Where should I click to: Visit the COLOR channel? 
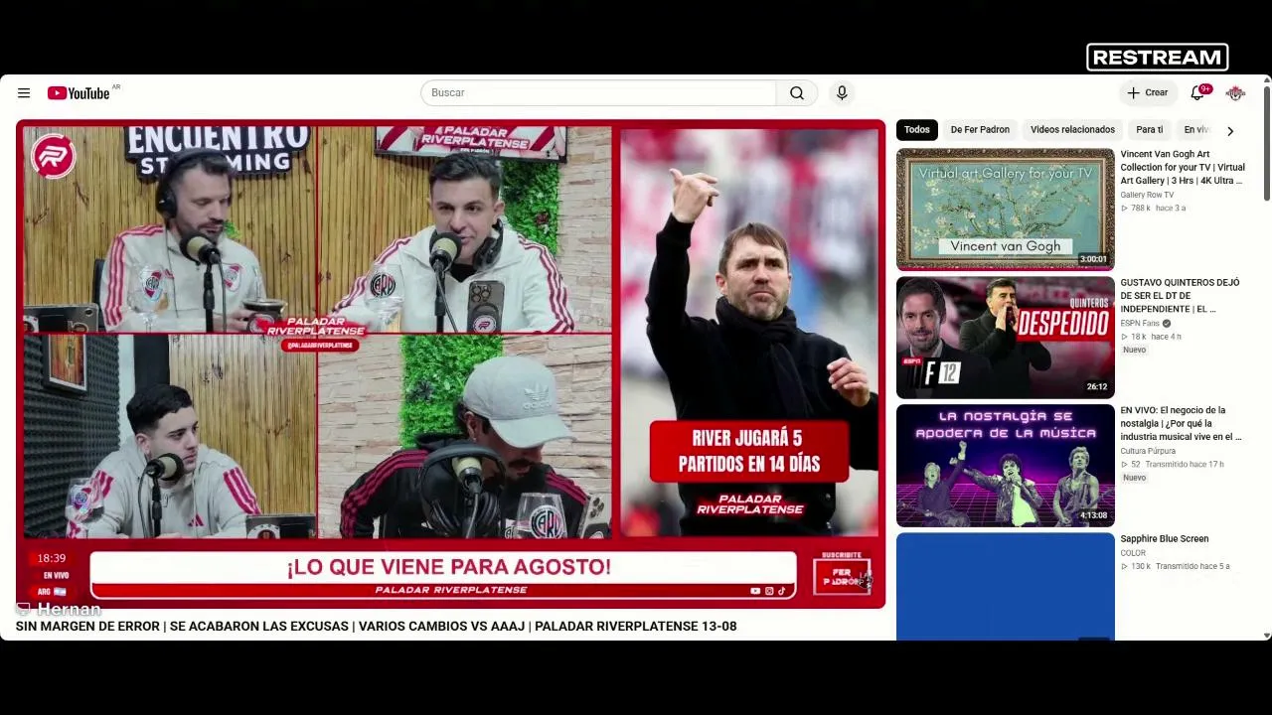(1133, 553)
